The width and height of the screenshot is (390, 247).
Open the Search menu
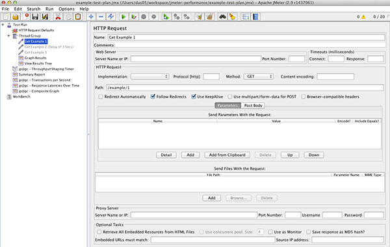pyautogui.click(x=34, y=9)
